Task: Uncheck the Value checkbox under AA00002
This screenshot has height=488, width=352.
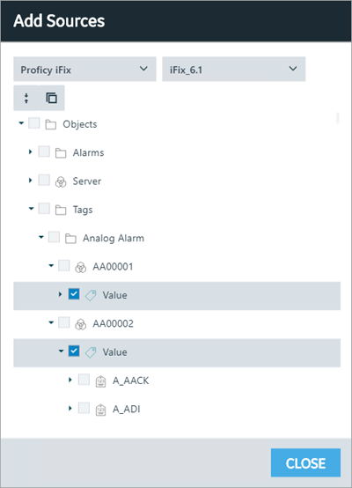Action: point(74,351)
